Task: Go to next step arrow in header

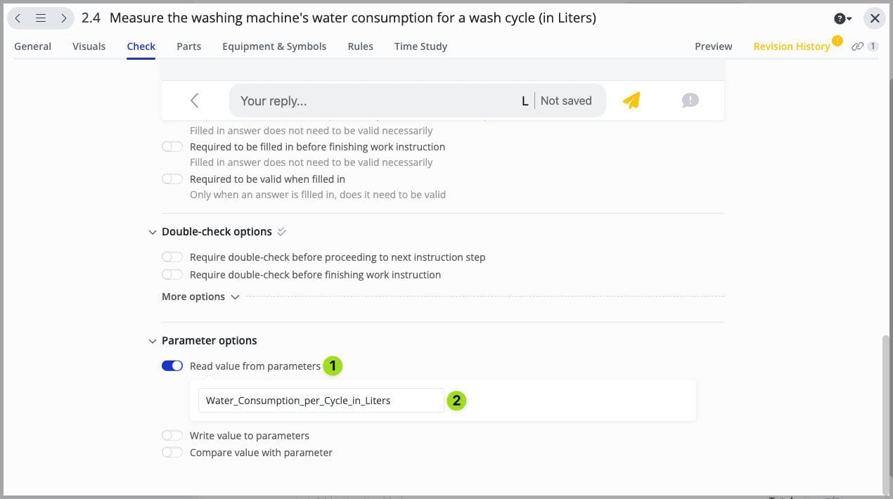Action: [63, 18]
